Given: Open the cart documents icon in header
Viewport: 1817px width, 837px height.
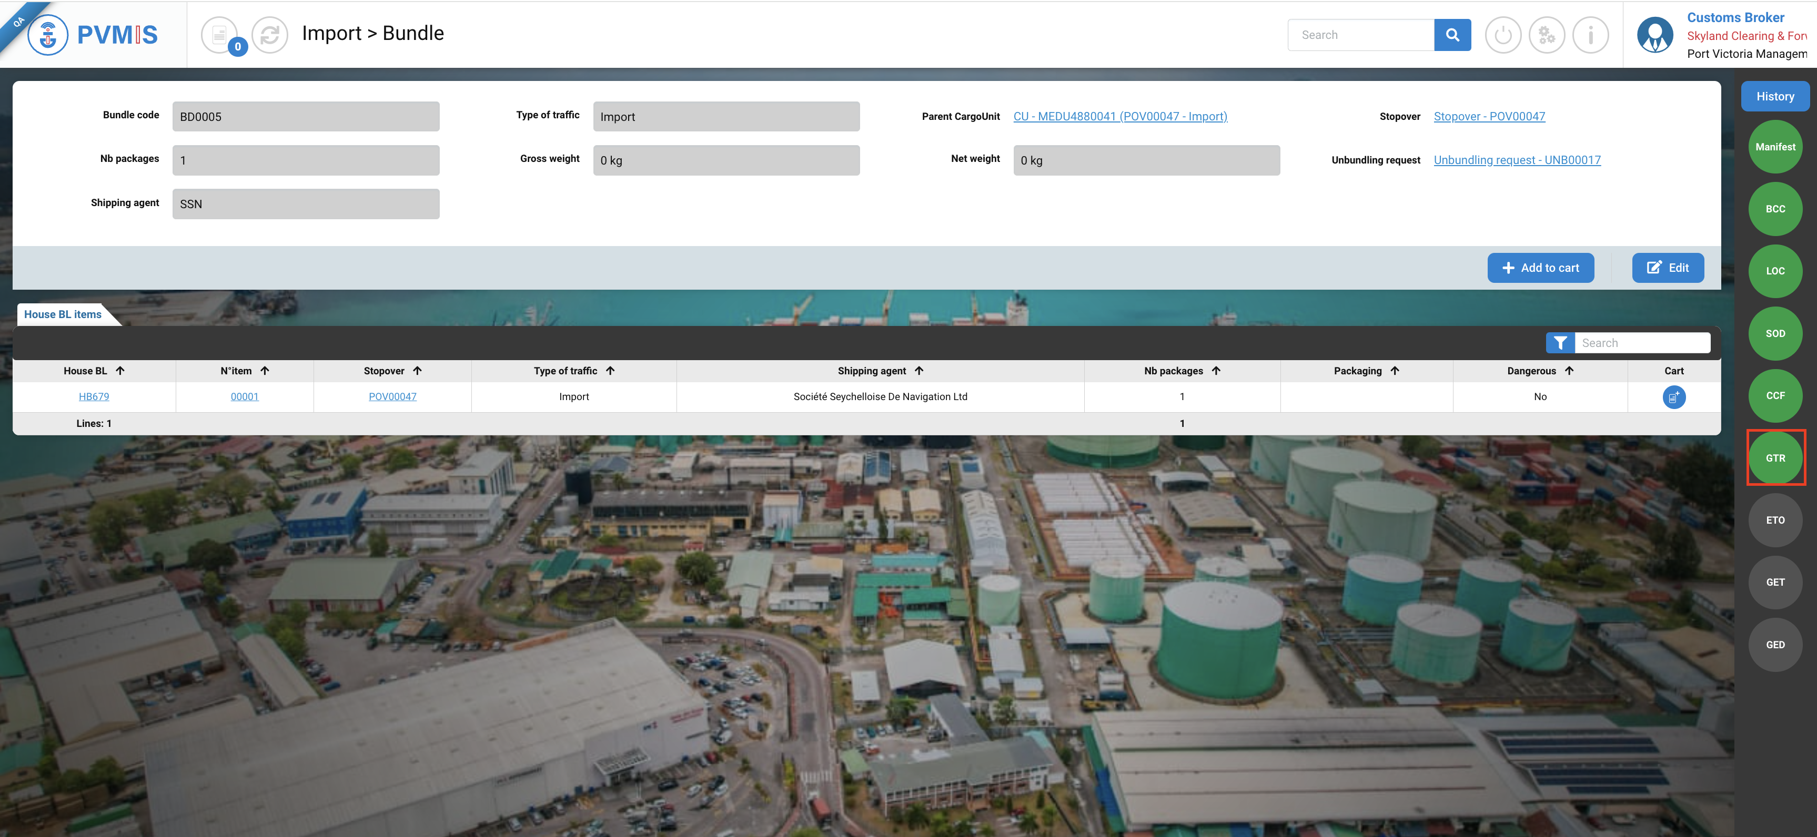Looking at the screenshot, I should pyautogui.click(x=219, y=35).
